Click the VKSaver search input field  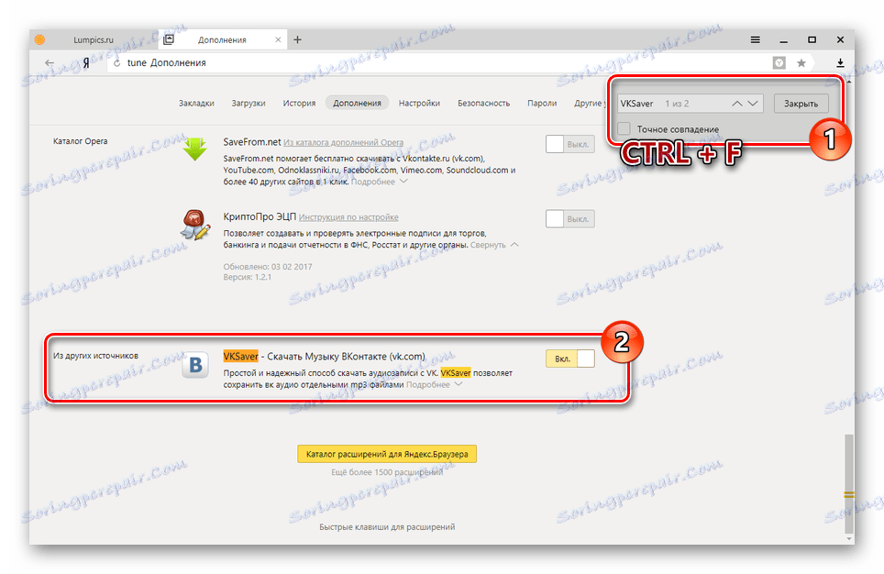(691, 104)
